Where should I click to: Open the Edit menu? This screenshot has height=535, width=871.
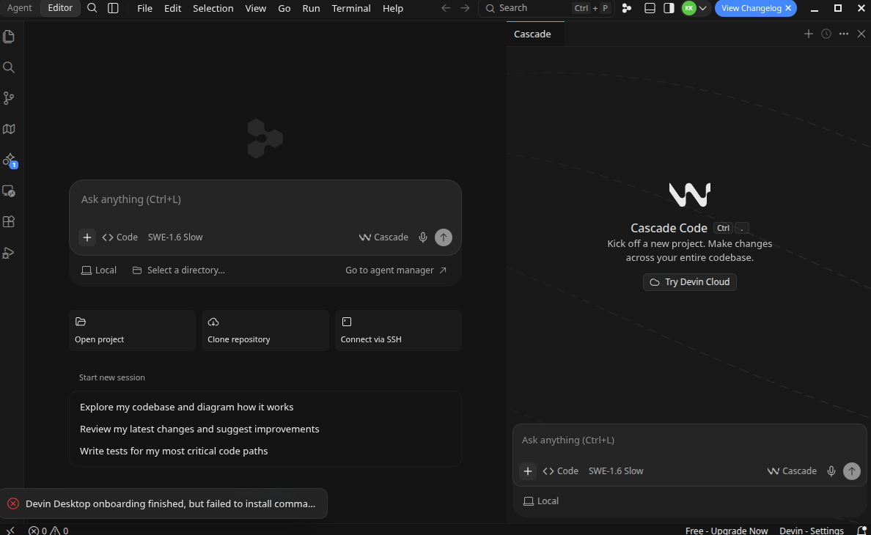pyautogui.click(x=173, y=8)
